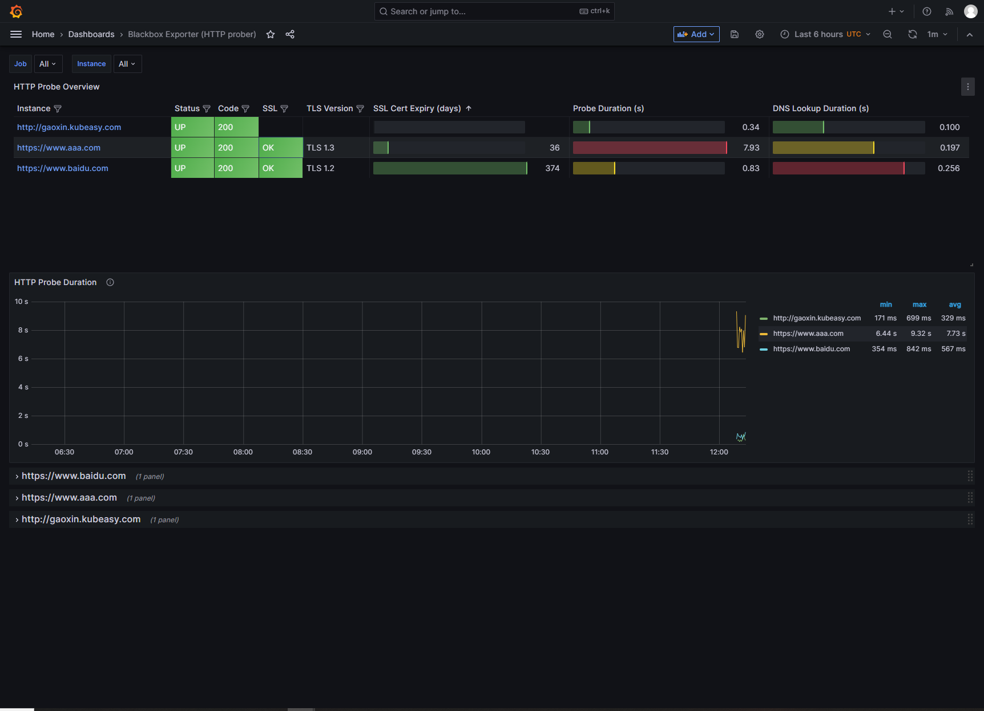Click the HTTP Probe Duration panel title

[x=55, y=282]
